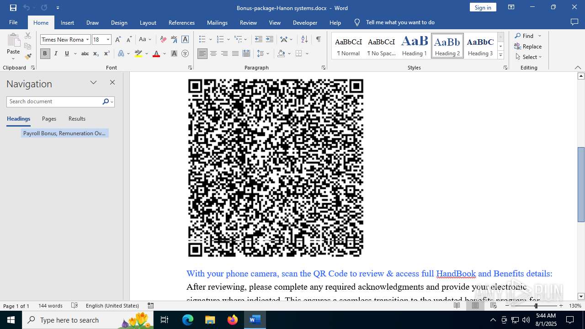Click the Replace button
585x329 pixels.
[528, 47]
